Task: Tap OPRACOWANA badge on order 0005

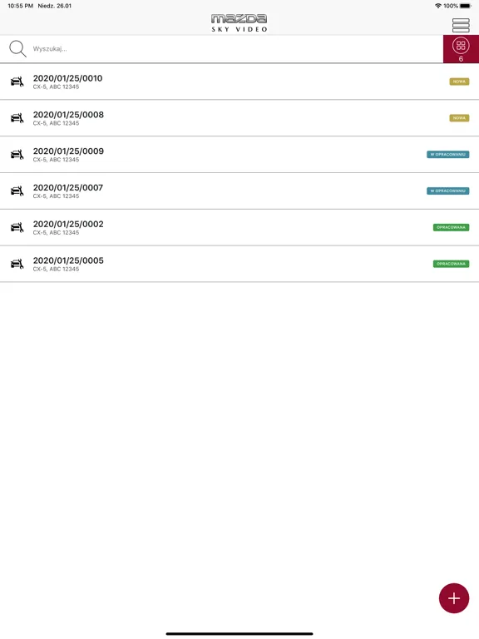Action: click(x=451, y=264)
